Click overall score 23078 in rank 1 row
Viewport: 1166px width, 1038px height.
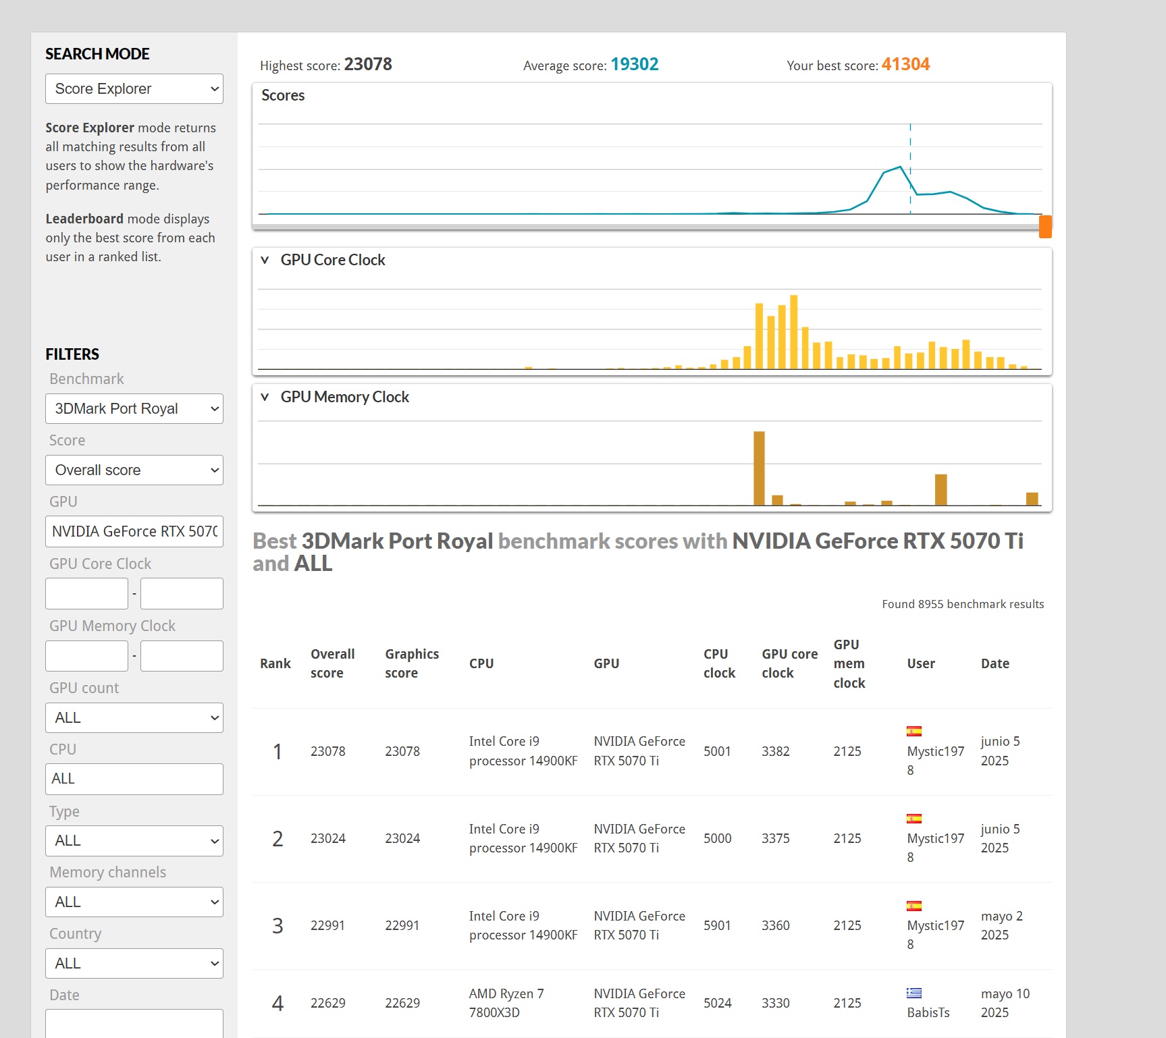(x=328, y=751)
